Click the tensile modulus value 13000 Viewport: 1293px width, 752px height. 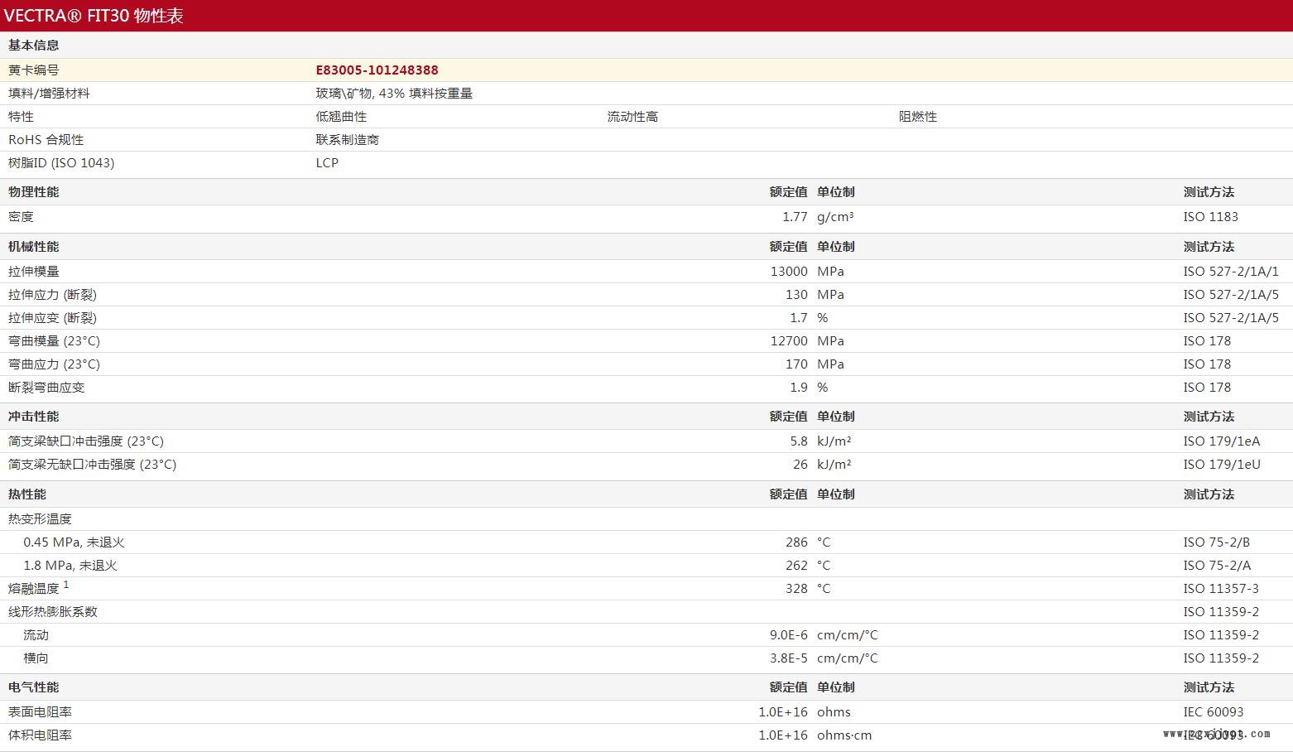789,272
